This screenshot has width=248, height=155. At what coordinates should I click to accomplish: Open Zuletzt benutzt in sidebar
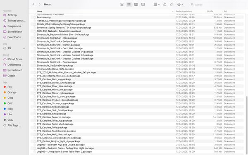pos(14,21)
